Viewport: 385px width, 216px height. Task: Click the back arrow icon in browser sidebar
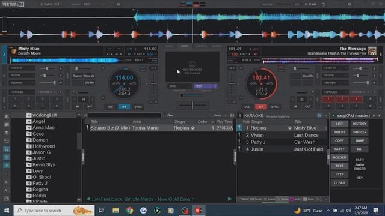pos(7,141)
